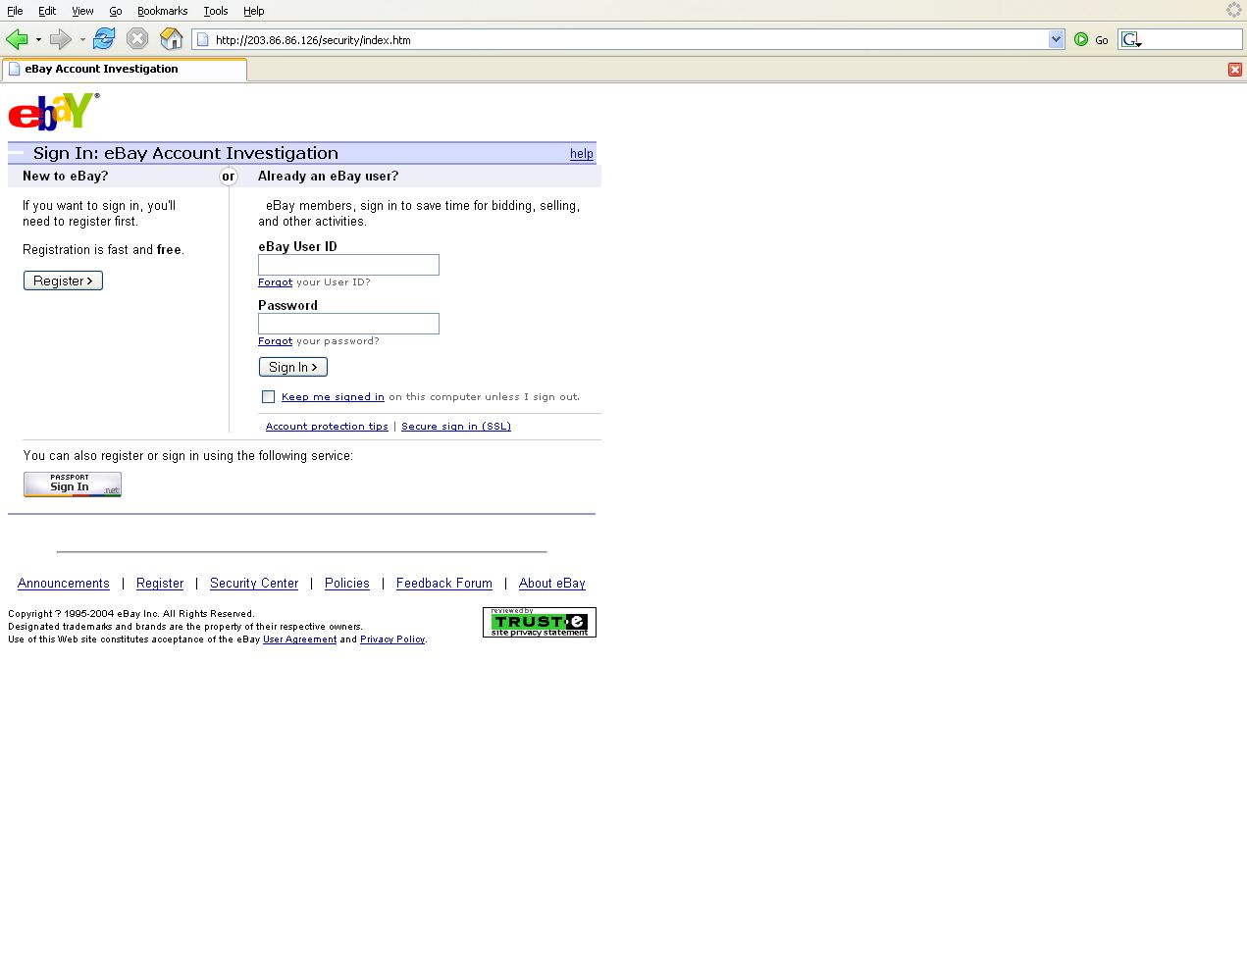Click the throbber activity icon
The height and width of the screenshot is (971, 1247).
coord(1234,10)
